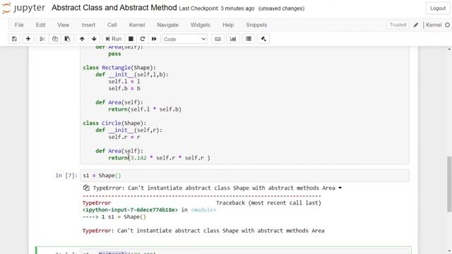Viewport: 452px width, 254px height.
Task: Paste cells below
Action: (x=68, y=39)
